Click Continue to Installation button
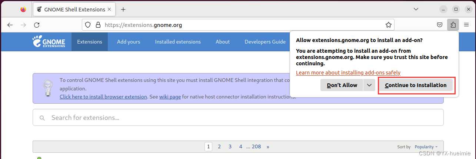This screenshot has width=476, height=159. 416,85
